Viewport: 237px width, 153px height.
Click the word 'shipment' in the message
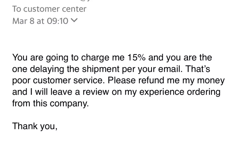tap(101, 69)
